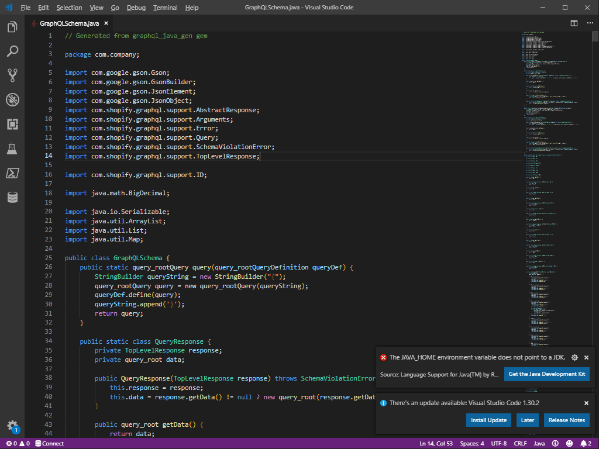Screen dimensions: 599x449
Task: Click the editor vertical scrollbar thumb
Action: (595, 37)
